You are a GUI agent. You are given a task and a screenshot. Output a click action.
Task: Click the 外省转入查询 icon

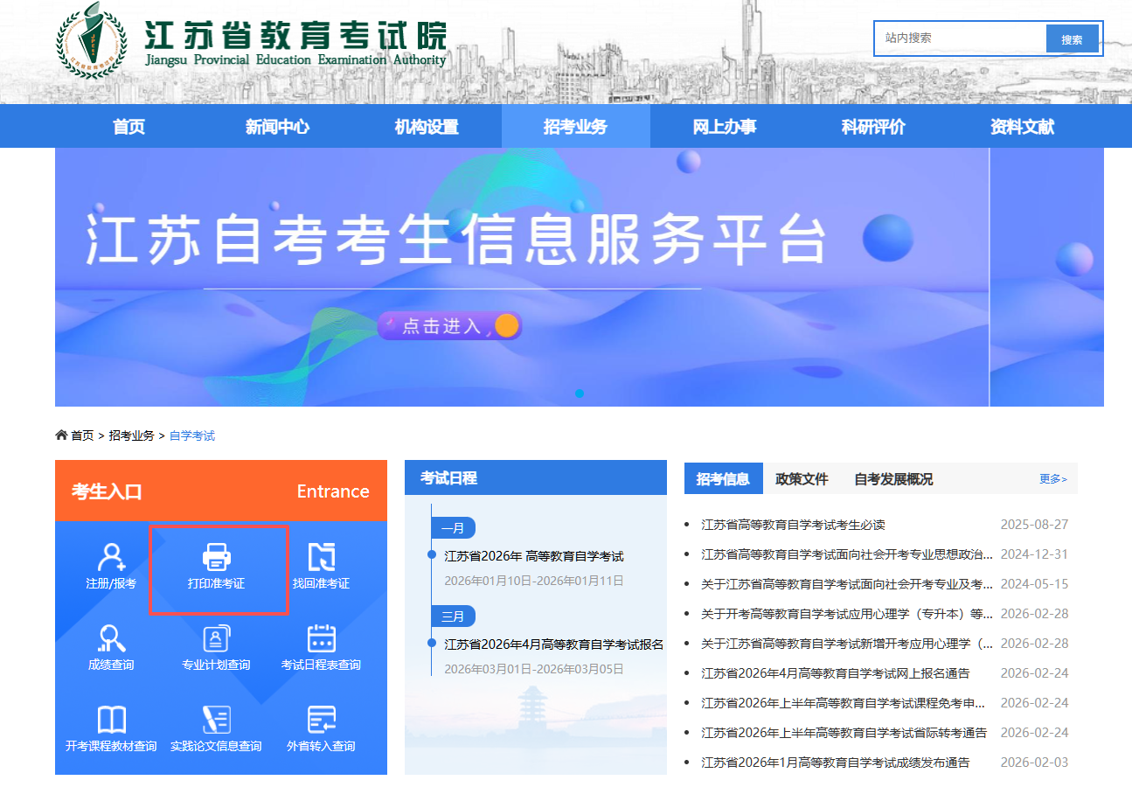(321, 720)
